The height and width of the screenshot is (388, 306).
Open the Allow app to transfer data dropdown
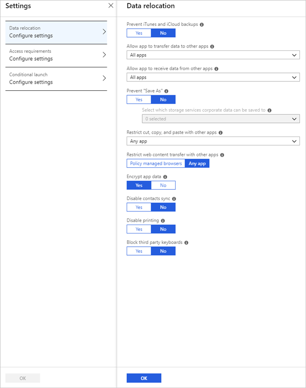coord(213,55)
